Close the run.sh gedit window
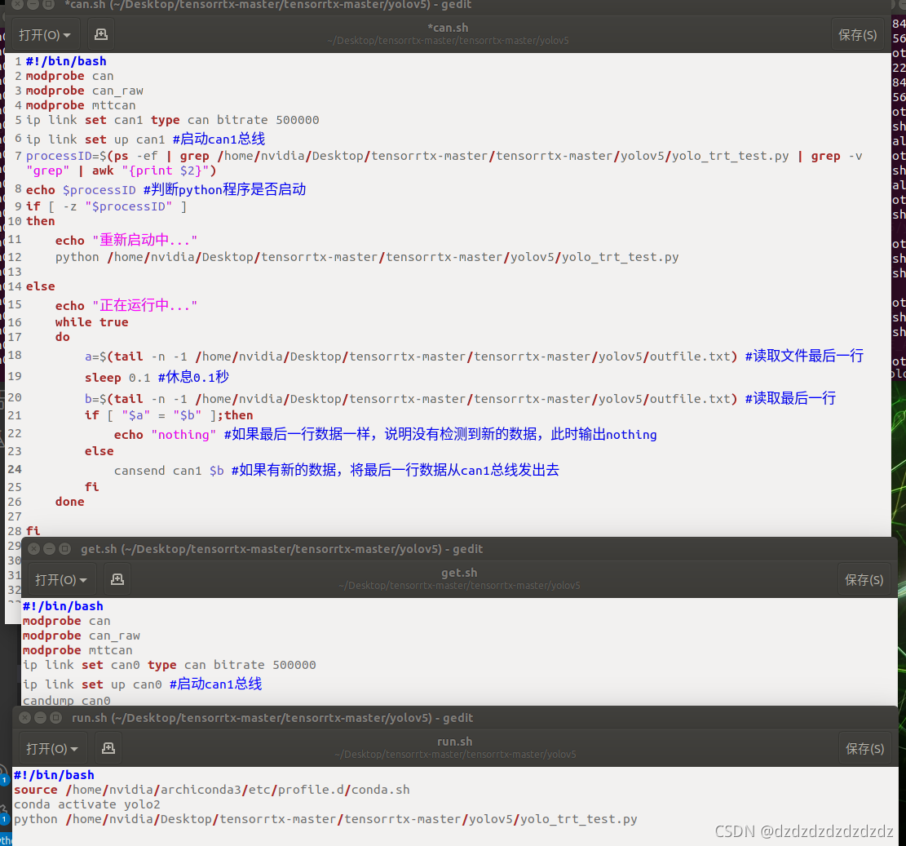 [24, 717]
